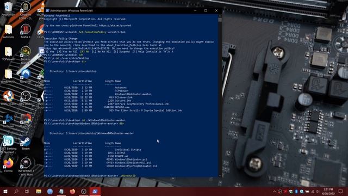Launch the Mafia II desktop shortcut

click(x=26, y=30)
